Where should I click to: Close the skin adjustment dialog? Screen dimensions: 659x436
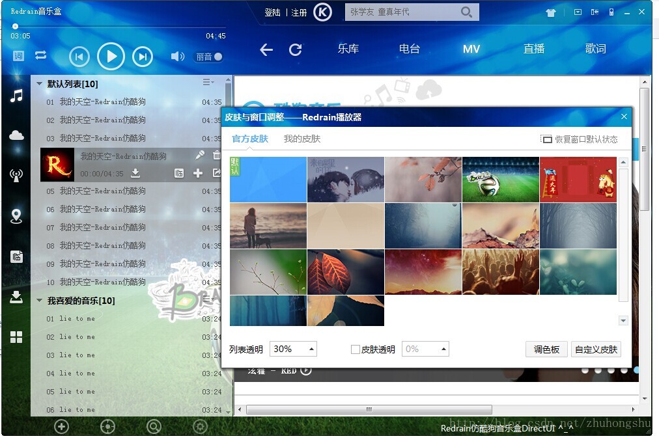click(x=624, y=116)
